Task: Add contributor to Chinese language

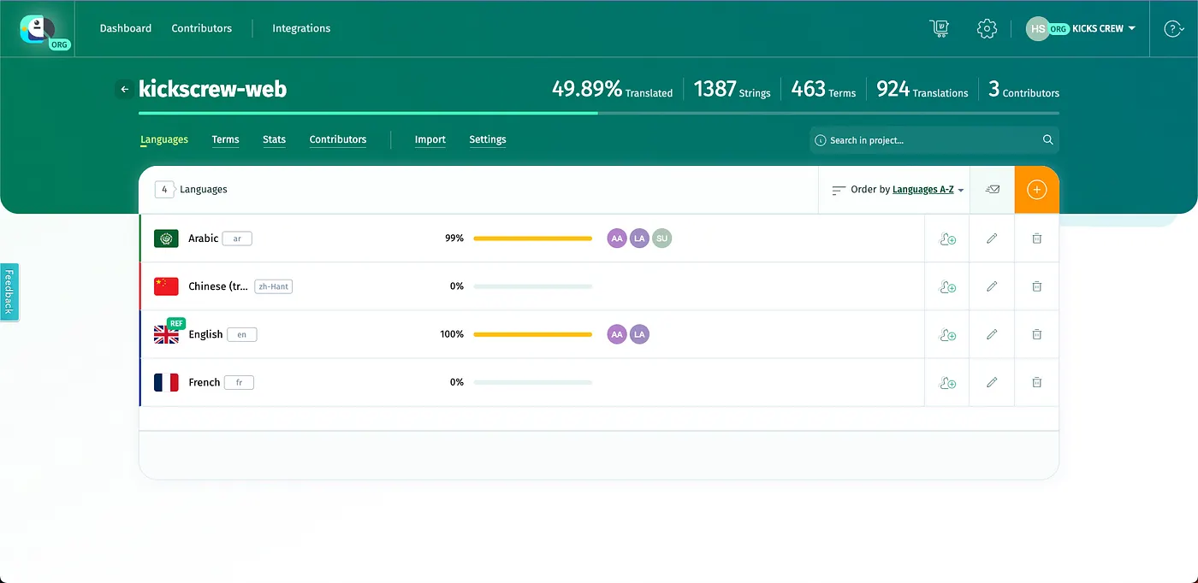Action: pos(947,286)
